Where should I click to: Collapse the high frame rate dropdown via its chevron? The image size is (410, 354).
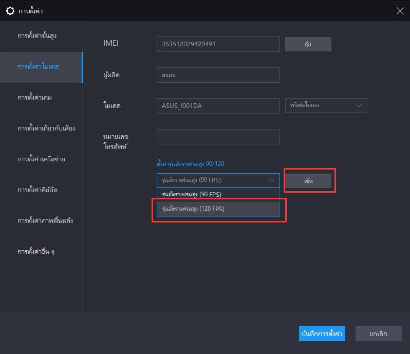coord(271,180)
